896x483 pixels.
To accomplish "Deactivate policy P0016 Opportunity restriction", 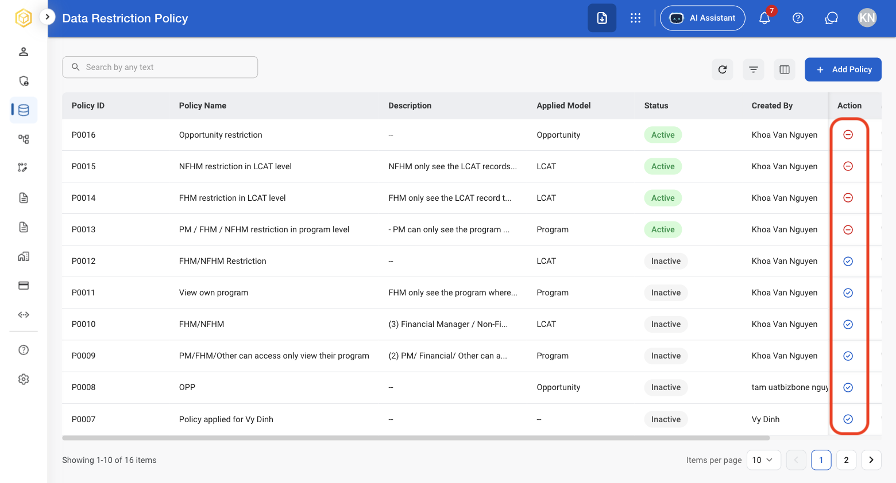I will coord(848,135).
